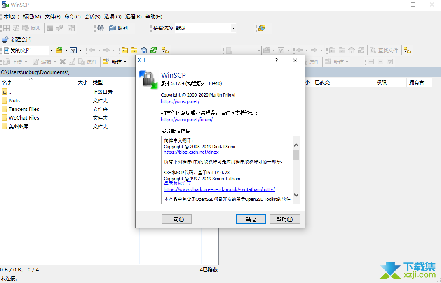Sort remote panel by 已改变 column
Screen dimensions: 441x283
click(343, 83)
